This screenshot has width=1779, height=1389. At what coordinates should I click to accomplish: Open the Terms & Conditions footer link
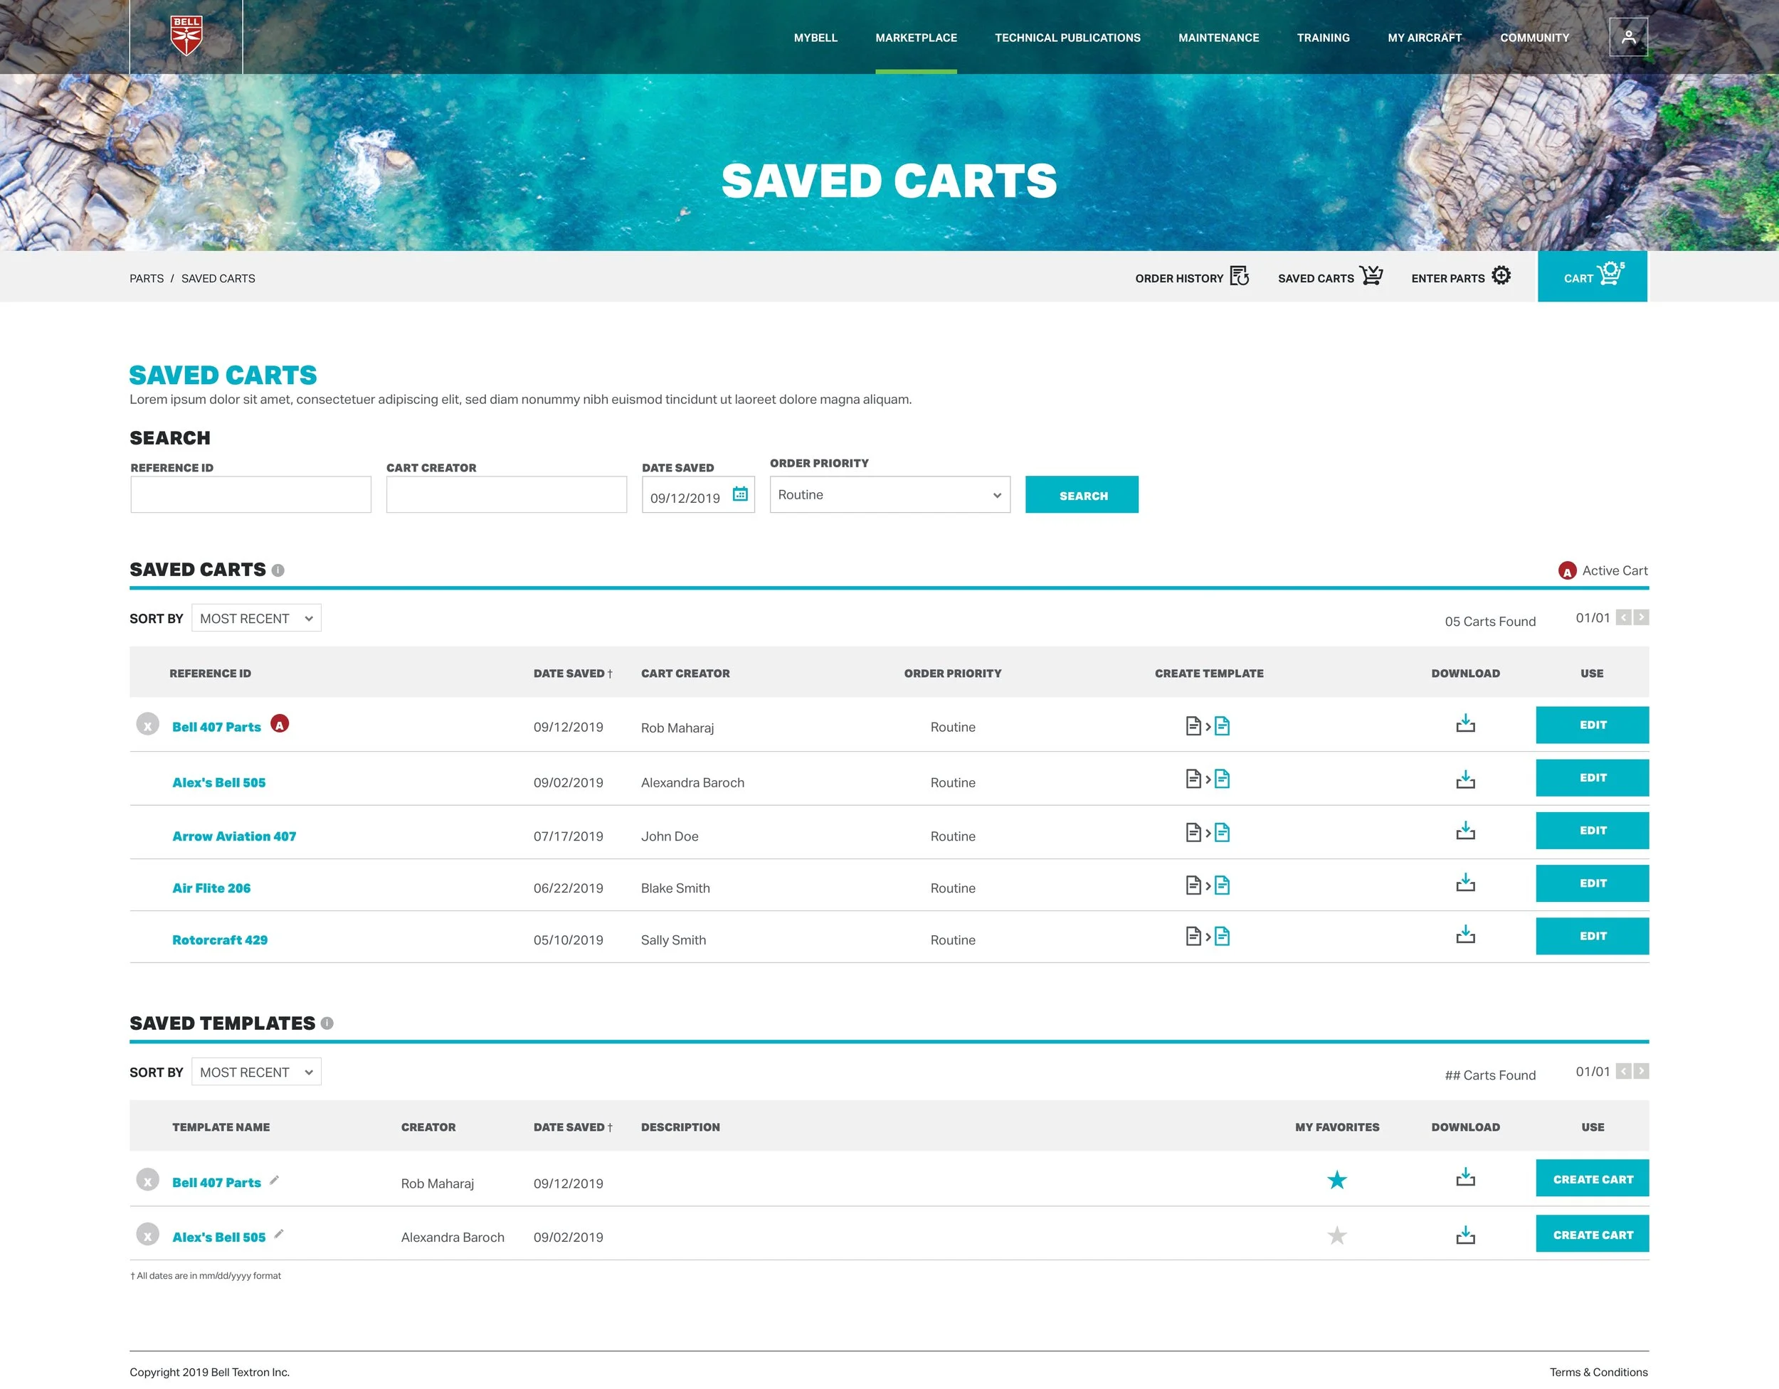click(x=1598, y=1372)
